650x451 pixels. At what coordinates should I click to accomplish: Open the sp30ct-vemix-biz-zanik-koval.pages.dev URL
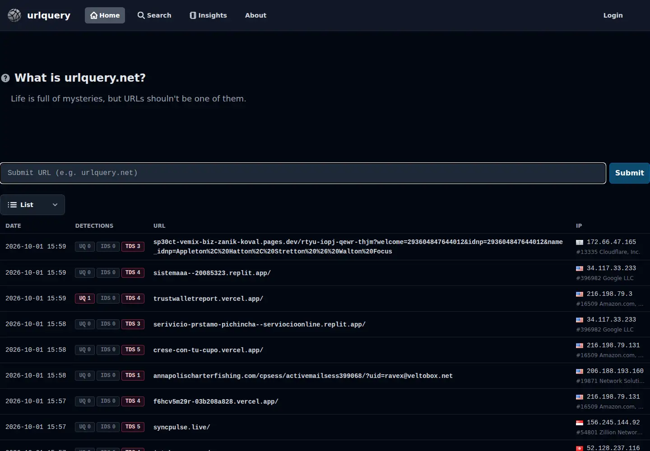(358, 247)
